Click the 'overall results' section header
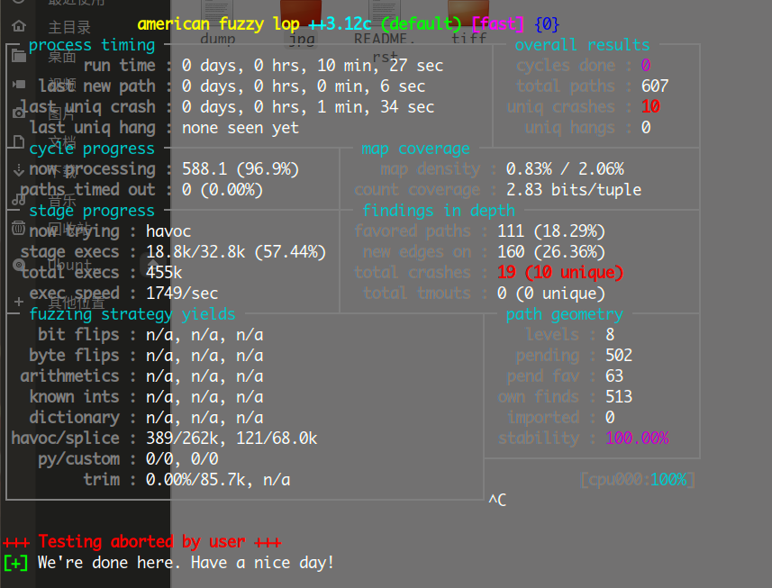This screenshot has width=772, height=588. point(583,45)
